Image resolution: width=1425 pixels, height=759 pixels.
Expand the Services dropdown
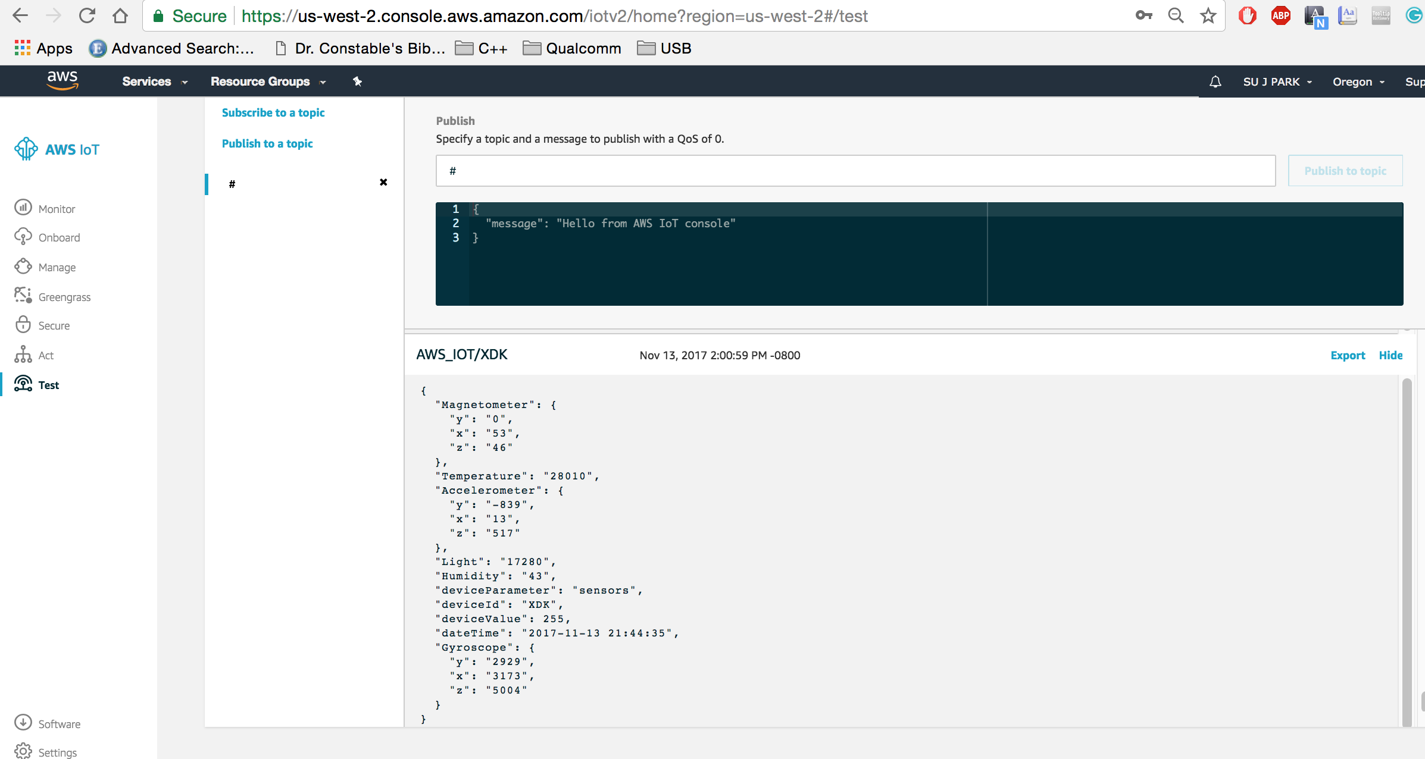pos(154,81)
